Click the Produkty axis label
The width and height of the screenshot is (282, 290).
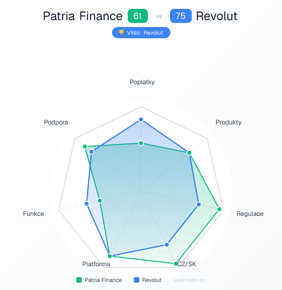point(228,122)
